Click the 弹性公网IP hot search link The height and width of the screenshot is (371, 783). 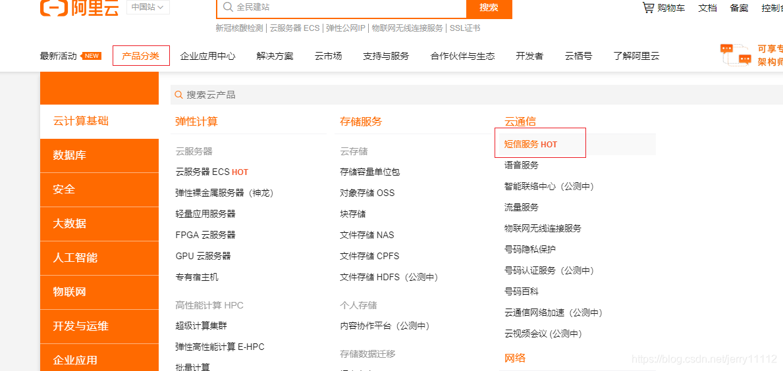[x=346, y=28]
